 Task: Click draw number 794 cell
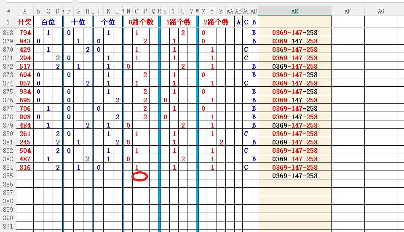click(x=25, y=33)
